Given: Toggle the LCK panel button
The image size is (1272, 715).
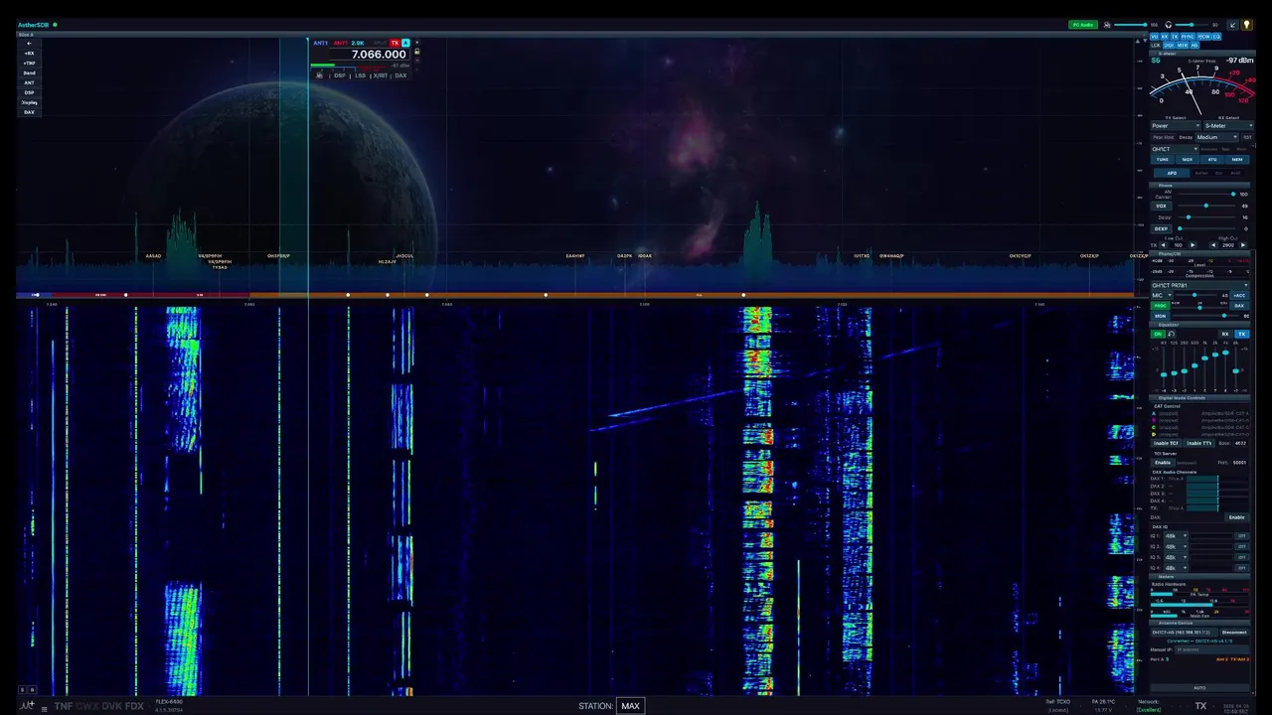Looking at the screenshot, I should [1156, 45].
